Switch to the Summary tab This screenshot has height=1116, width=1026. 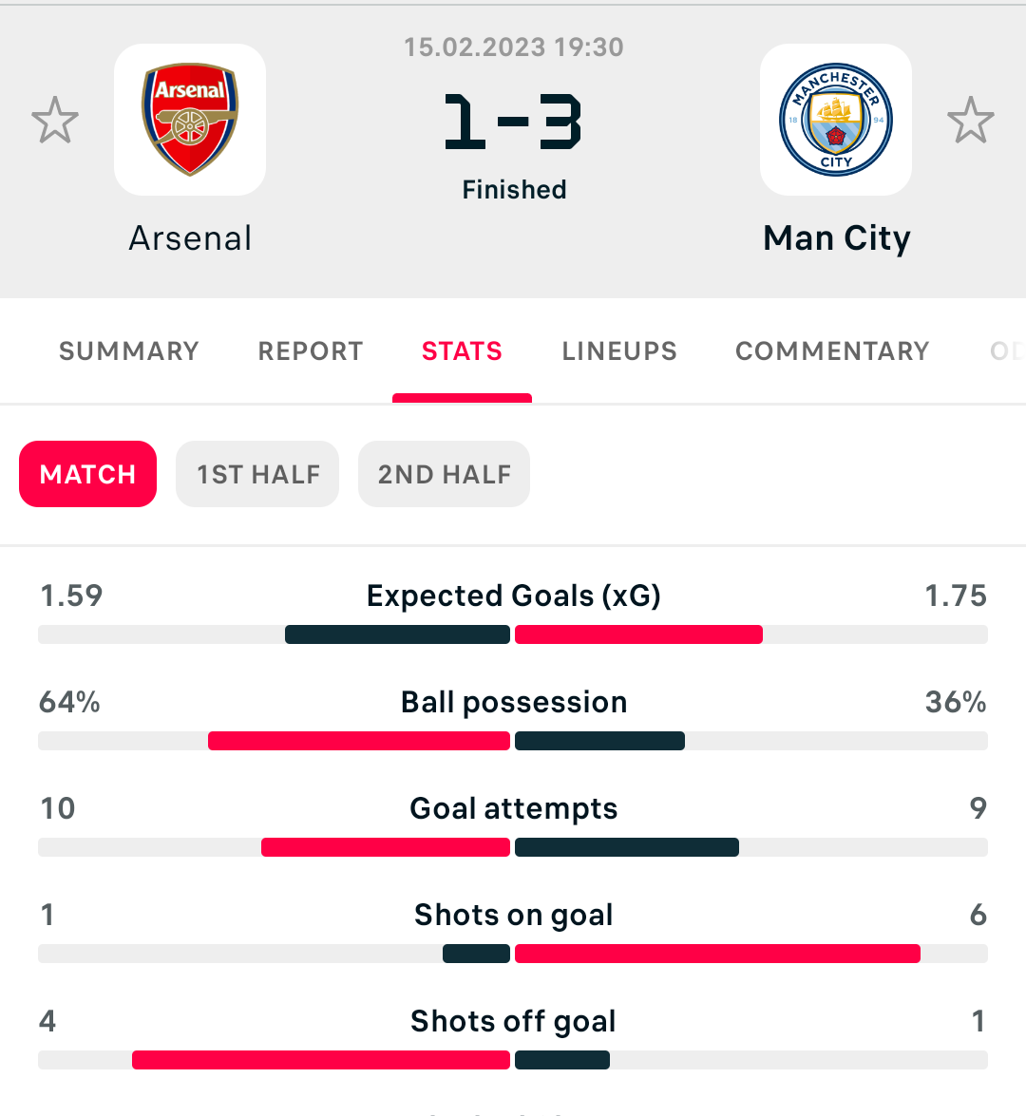click(x=129, y=350)
